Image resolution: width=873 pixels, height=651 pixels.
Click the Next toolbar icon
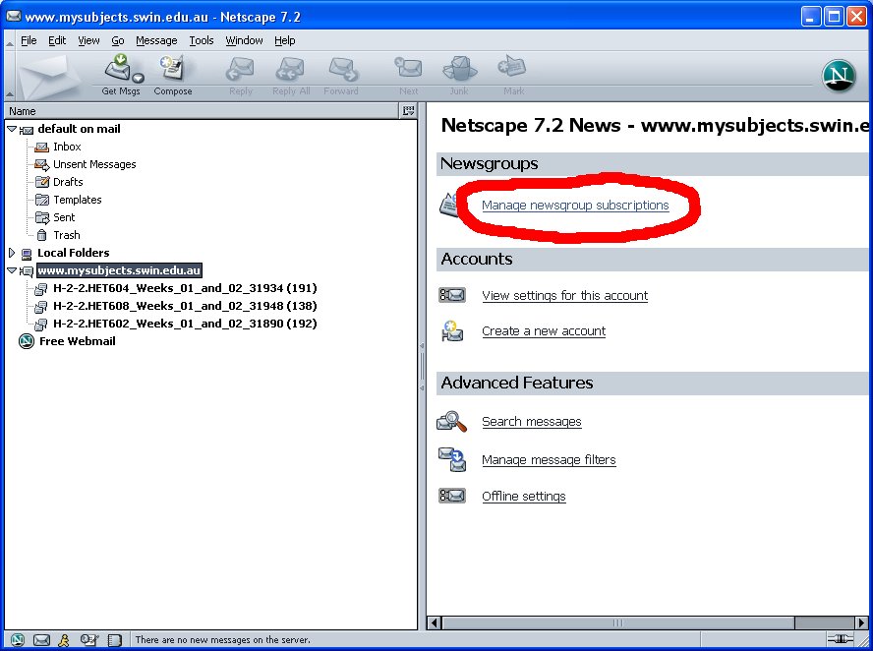pyautogui.click(x=408, y=68)
